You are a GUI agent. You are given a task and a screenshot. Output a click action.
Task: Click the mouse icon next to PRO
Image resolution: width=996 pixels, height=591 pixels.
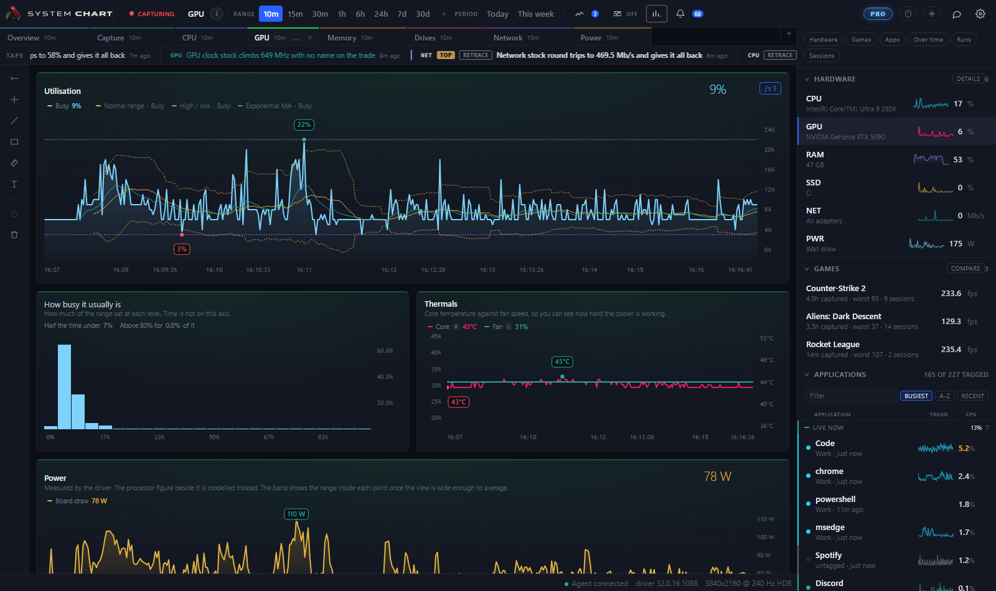(x=908, y=14)
